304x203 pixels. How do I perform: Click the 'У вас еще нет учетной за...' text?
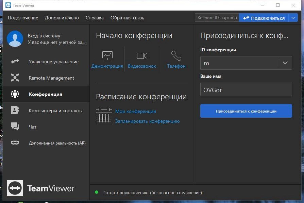pos(56,42)
